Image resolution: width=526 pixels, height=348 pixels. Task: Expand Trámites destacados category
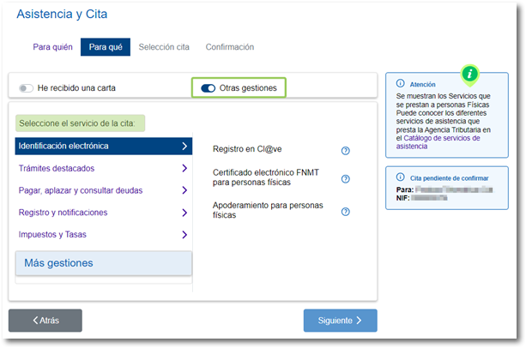coord(103,168)
